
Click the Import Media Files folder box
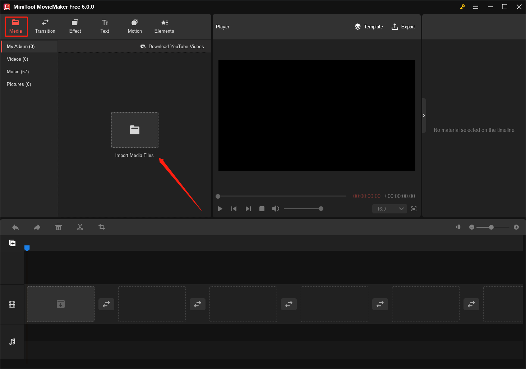click(135, 130)
